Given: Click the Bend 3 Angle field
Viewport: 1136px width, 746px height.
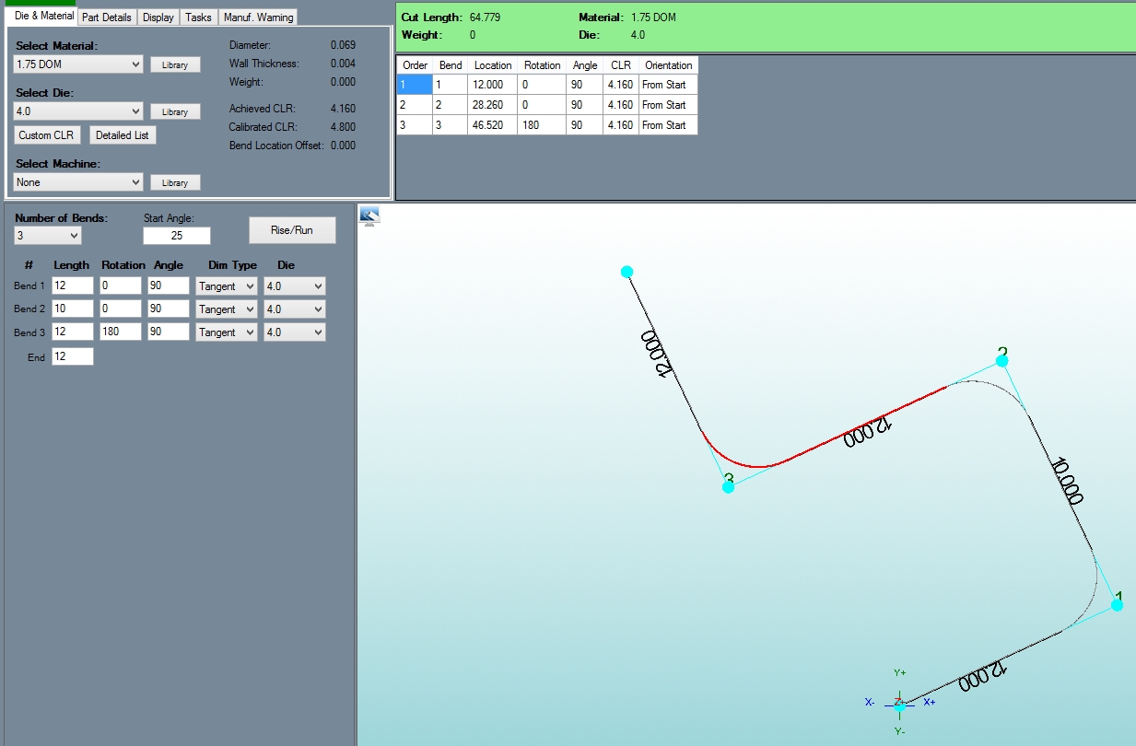Looking at the screenshot, I should [169, 332].
